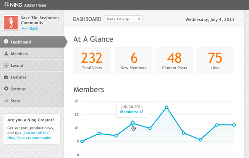This screenshot has width=249, height=158.
Task: Click the red seahorse community avatar
Action: click(11, 23)
